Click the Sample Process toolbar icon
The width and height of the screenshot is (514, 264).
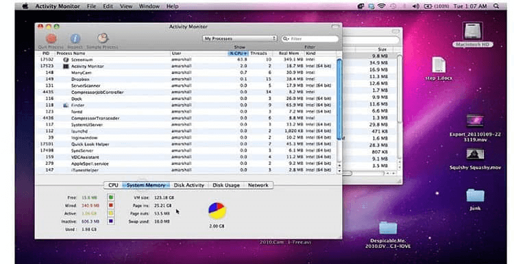pos(103,38)
